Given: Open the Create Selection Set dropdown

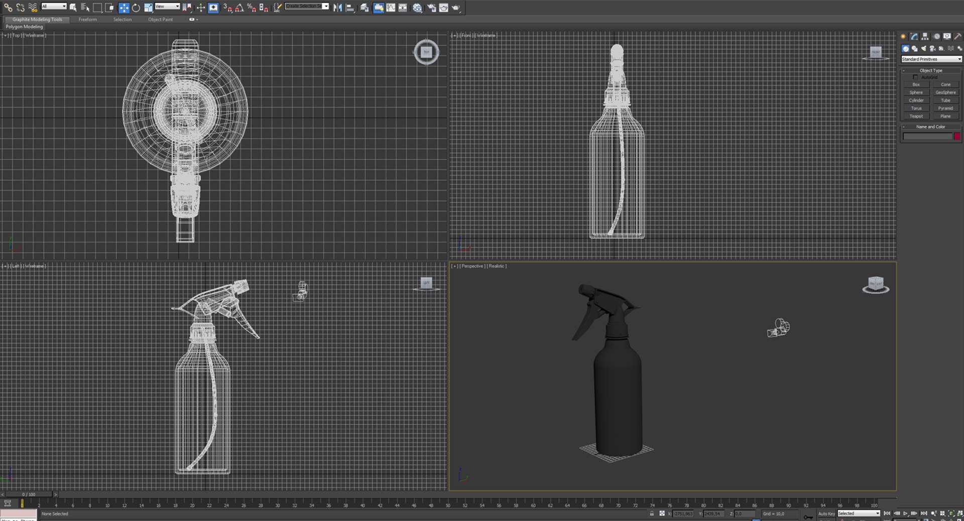Looking at the screenshot, I should pyautogui.click(x=307, y=6).
